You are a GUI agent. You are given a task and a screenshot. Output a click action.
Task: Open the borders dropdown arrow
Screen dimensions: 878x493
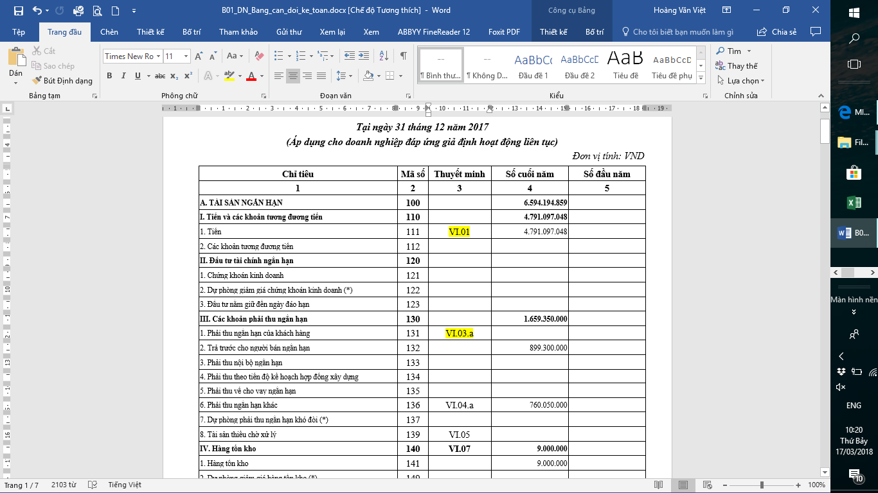pyautogui.click(x=401, y=76)
